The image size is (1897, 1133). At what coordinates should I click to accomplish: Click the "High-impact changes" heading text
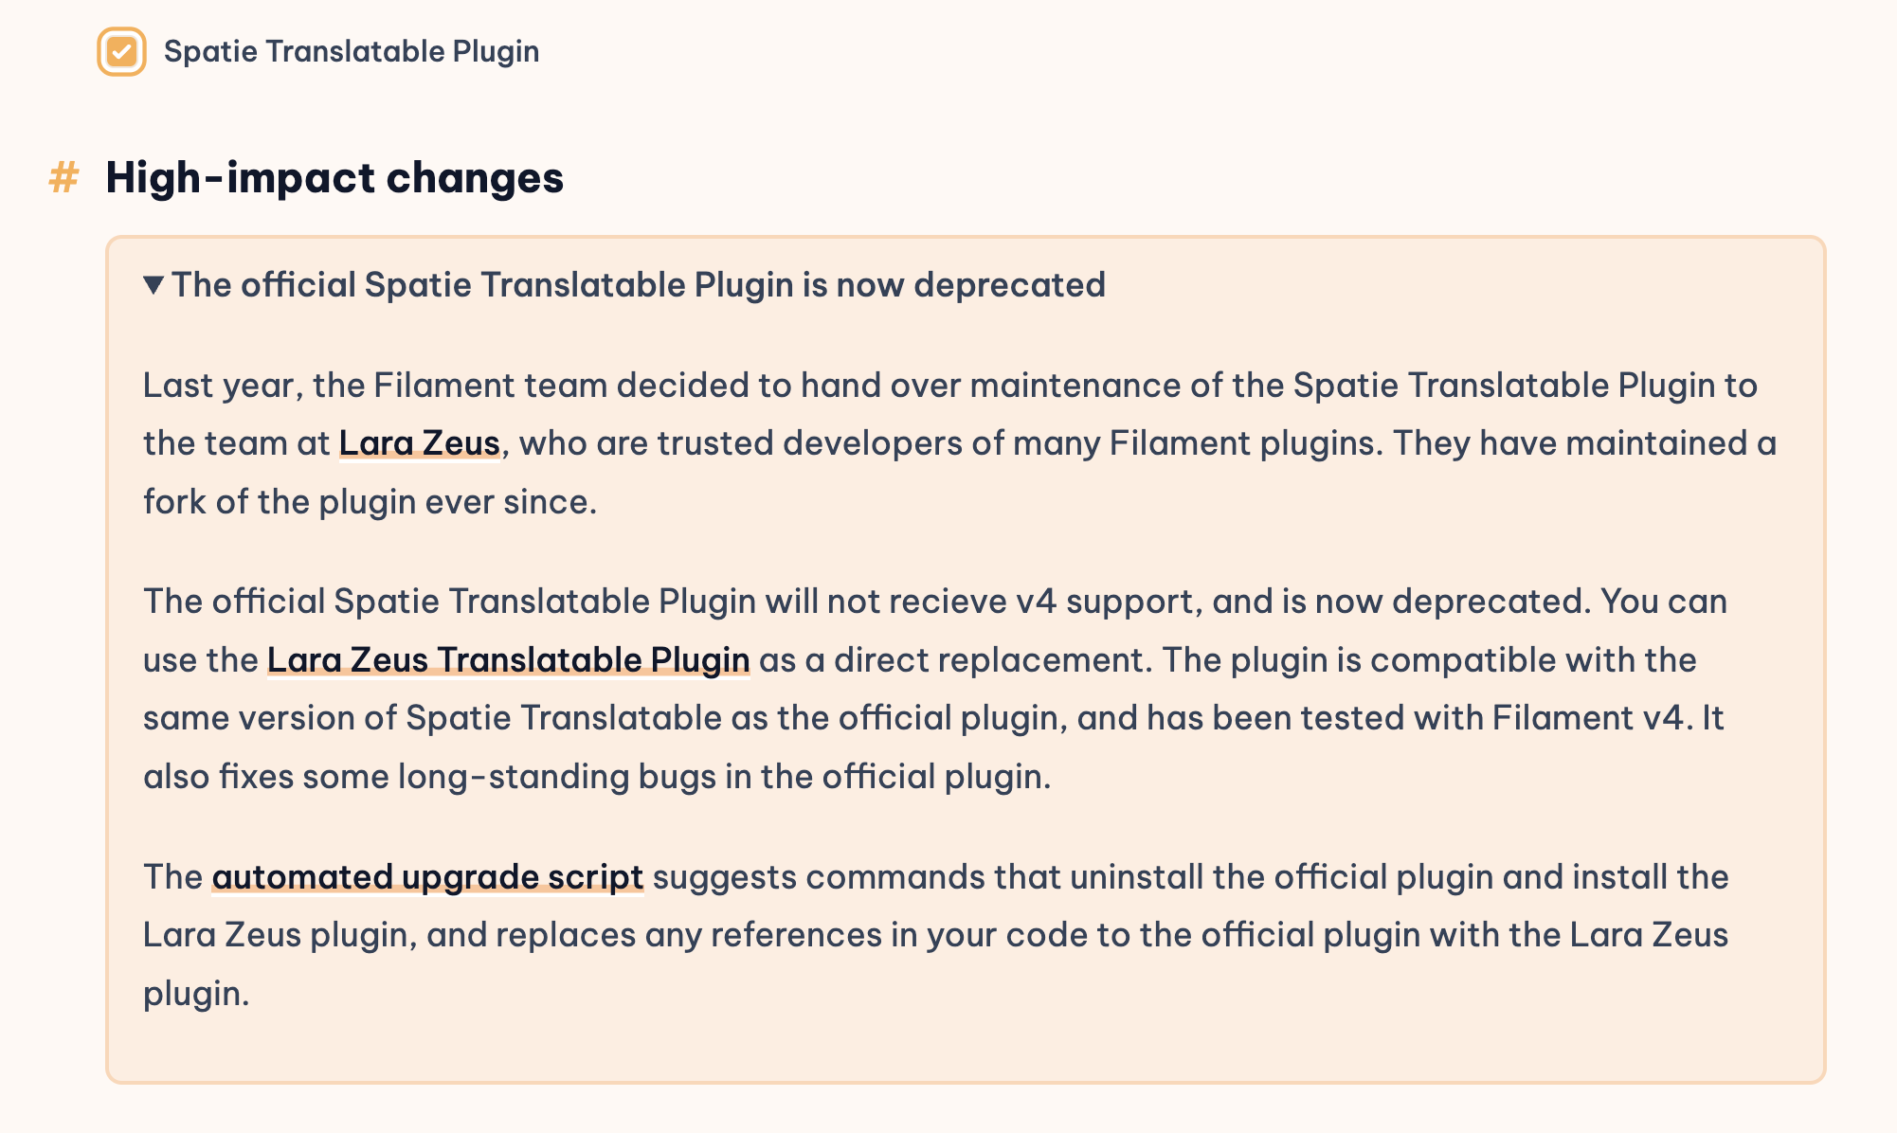tap(334, 178)
